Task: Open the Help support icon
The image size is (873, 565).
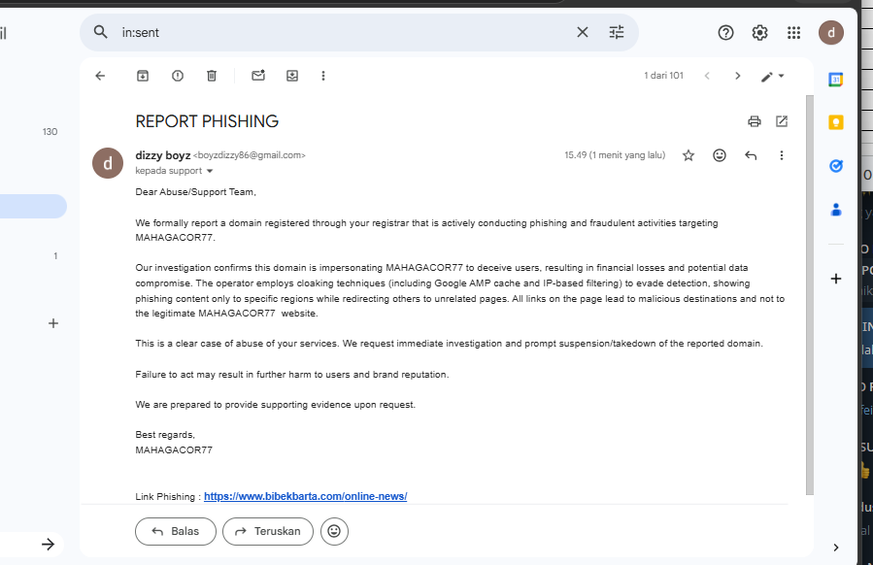Action: [x=725, y=33]
